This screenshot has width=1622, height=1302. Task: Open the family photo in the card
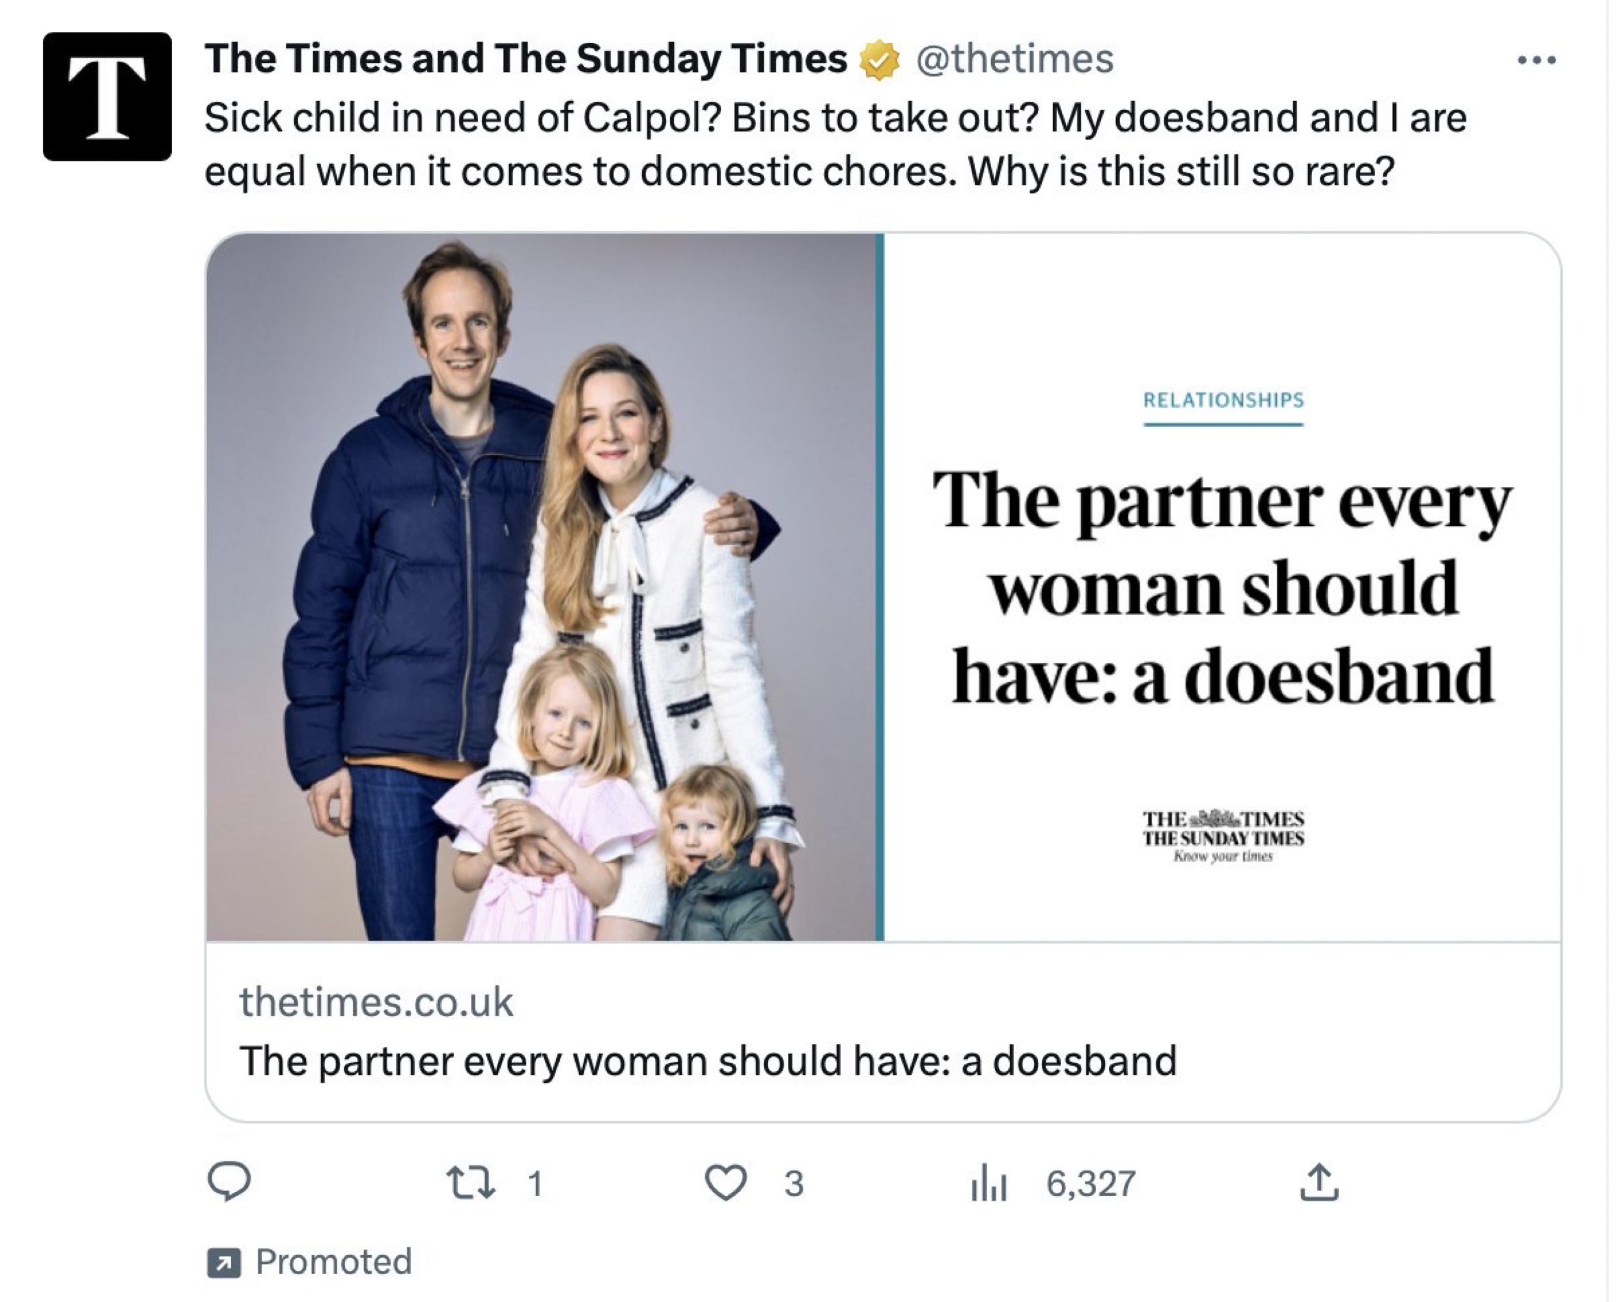click(544, 587)
